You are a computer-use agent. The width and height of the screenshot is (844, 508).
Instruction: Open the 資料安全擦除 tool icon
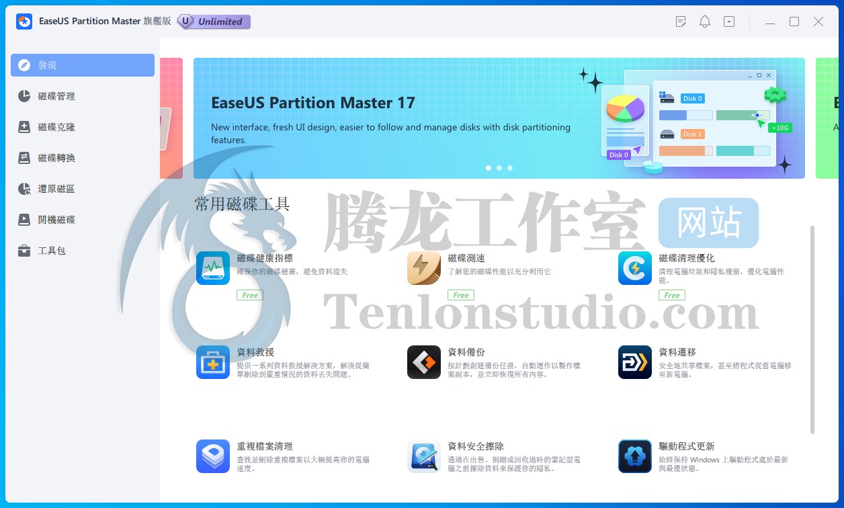point(424,456)
